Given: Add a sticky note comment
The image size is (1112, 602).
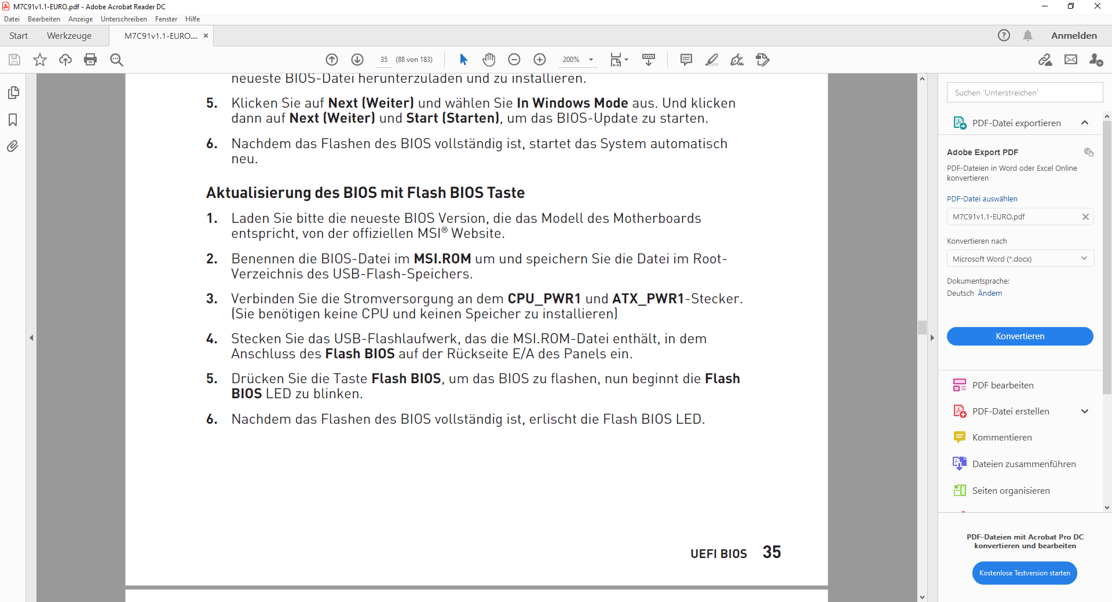Looking at the screenshot, I should pos(686,60).
